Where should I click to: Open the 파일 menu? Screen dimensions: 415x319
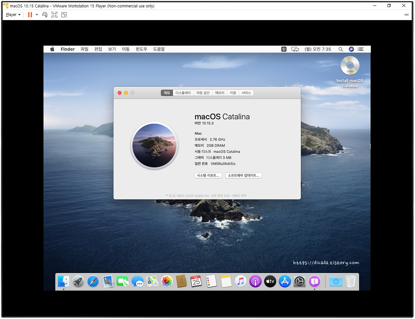(x=84, y=49)
